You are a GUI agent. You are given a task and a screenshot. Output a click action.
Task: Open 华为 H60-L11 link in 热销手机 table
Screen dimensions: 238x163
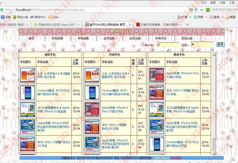pyautogui.click(x=114, y=127)
